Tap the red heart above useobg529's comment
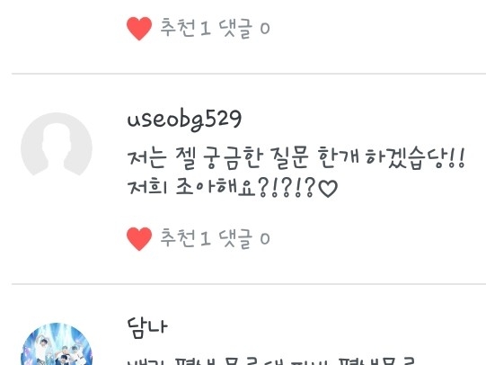The image size is (486, 365). [x=139, y=29]
